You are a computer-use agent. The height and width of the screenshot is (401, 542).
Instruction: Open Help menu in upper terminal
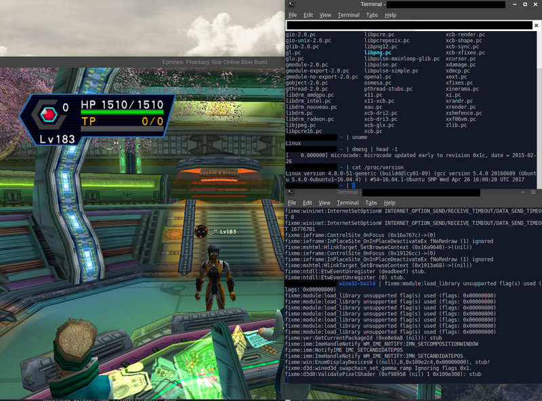[x=390, y=15]
